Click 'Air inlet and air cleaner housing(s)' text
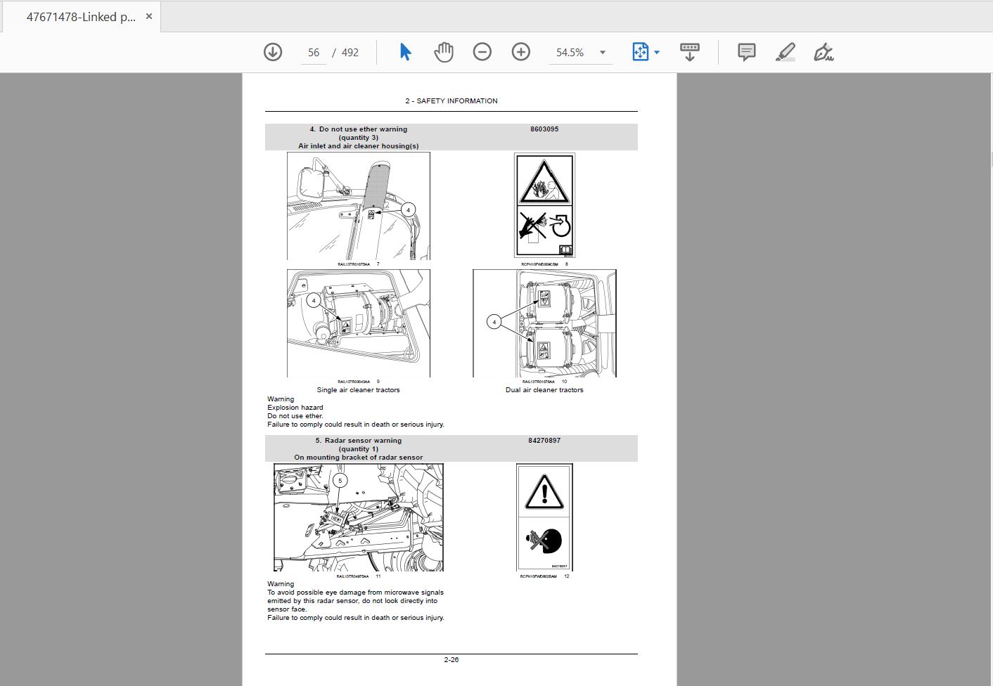The width and height of the screenshot is (993, 686). point(359,146)
